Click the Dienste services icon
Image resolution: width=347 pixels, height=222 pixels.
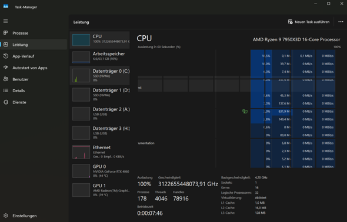coord(6,102)
